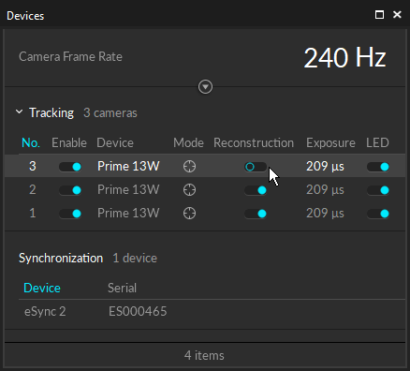Click the 240 Hz frame rate value
Viewport: 410px width, 371px height.
[344, 58]
